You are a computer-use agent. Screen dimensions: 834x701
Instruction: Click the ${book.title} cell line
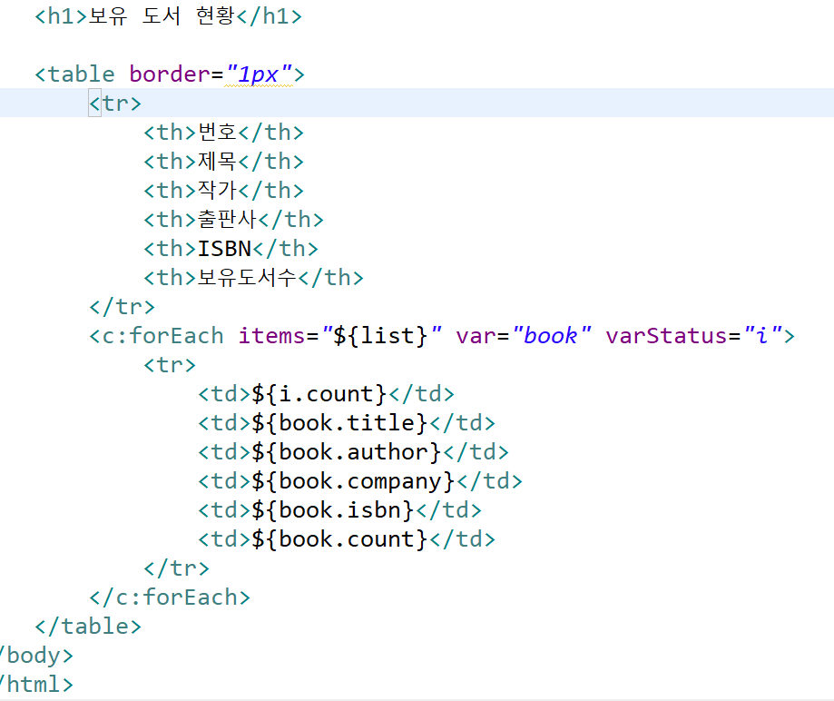[347, 423]
